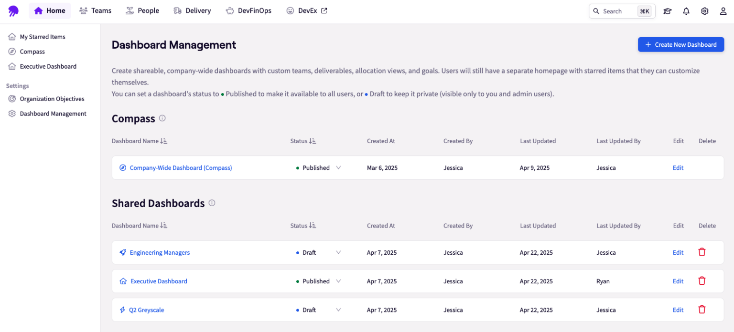Image resolution: width=734 pixels, height=332 pixels.
Task: Click the user profile icon
Action: point(723,10)
